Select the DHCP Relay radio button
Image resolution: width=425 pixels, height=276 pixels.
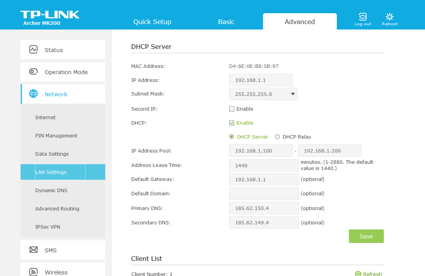point(277,137)
